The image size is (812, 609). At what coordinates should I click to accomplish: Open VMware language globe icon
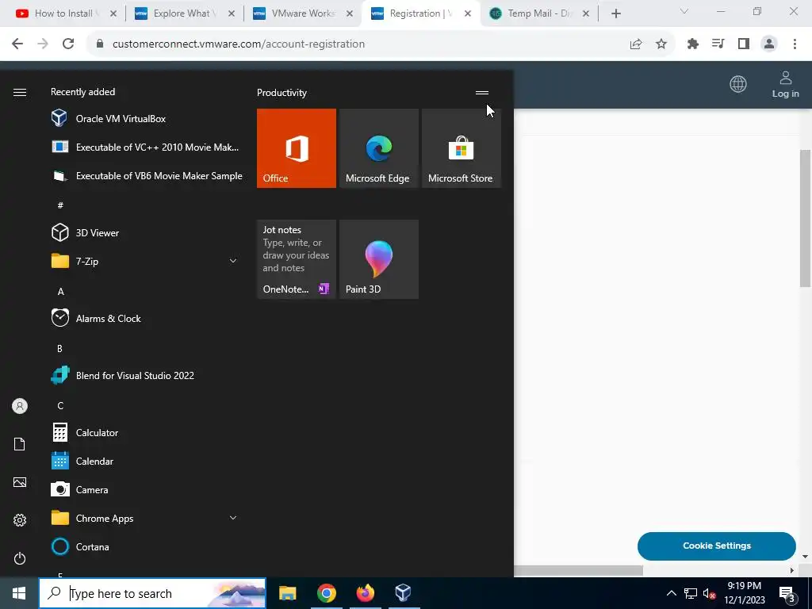click(x=738, y=84)
